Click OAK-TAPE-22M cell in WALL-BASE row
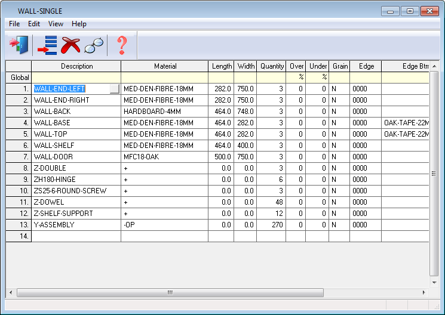Image resolution: width=445 pixels, height=315 pixels. pos(405,123)
